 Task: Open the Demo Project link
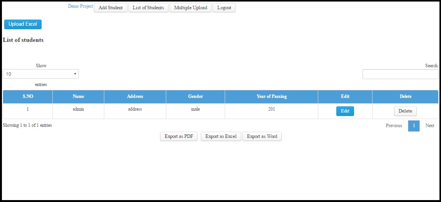(x=80, y=6)
